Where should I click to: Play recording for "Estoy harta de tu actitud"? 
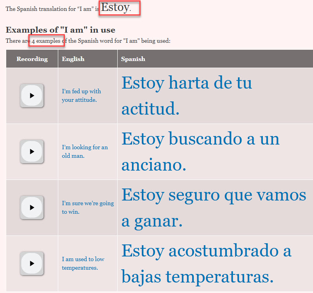(32, 95)
